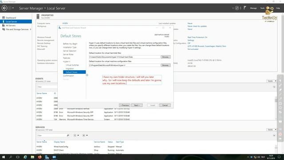This screenshot has width=284, height=160.
Task: Click the HVSRV computer name link
Action: coord(65,24)
